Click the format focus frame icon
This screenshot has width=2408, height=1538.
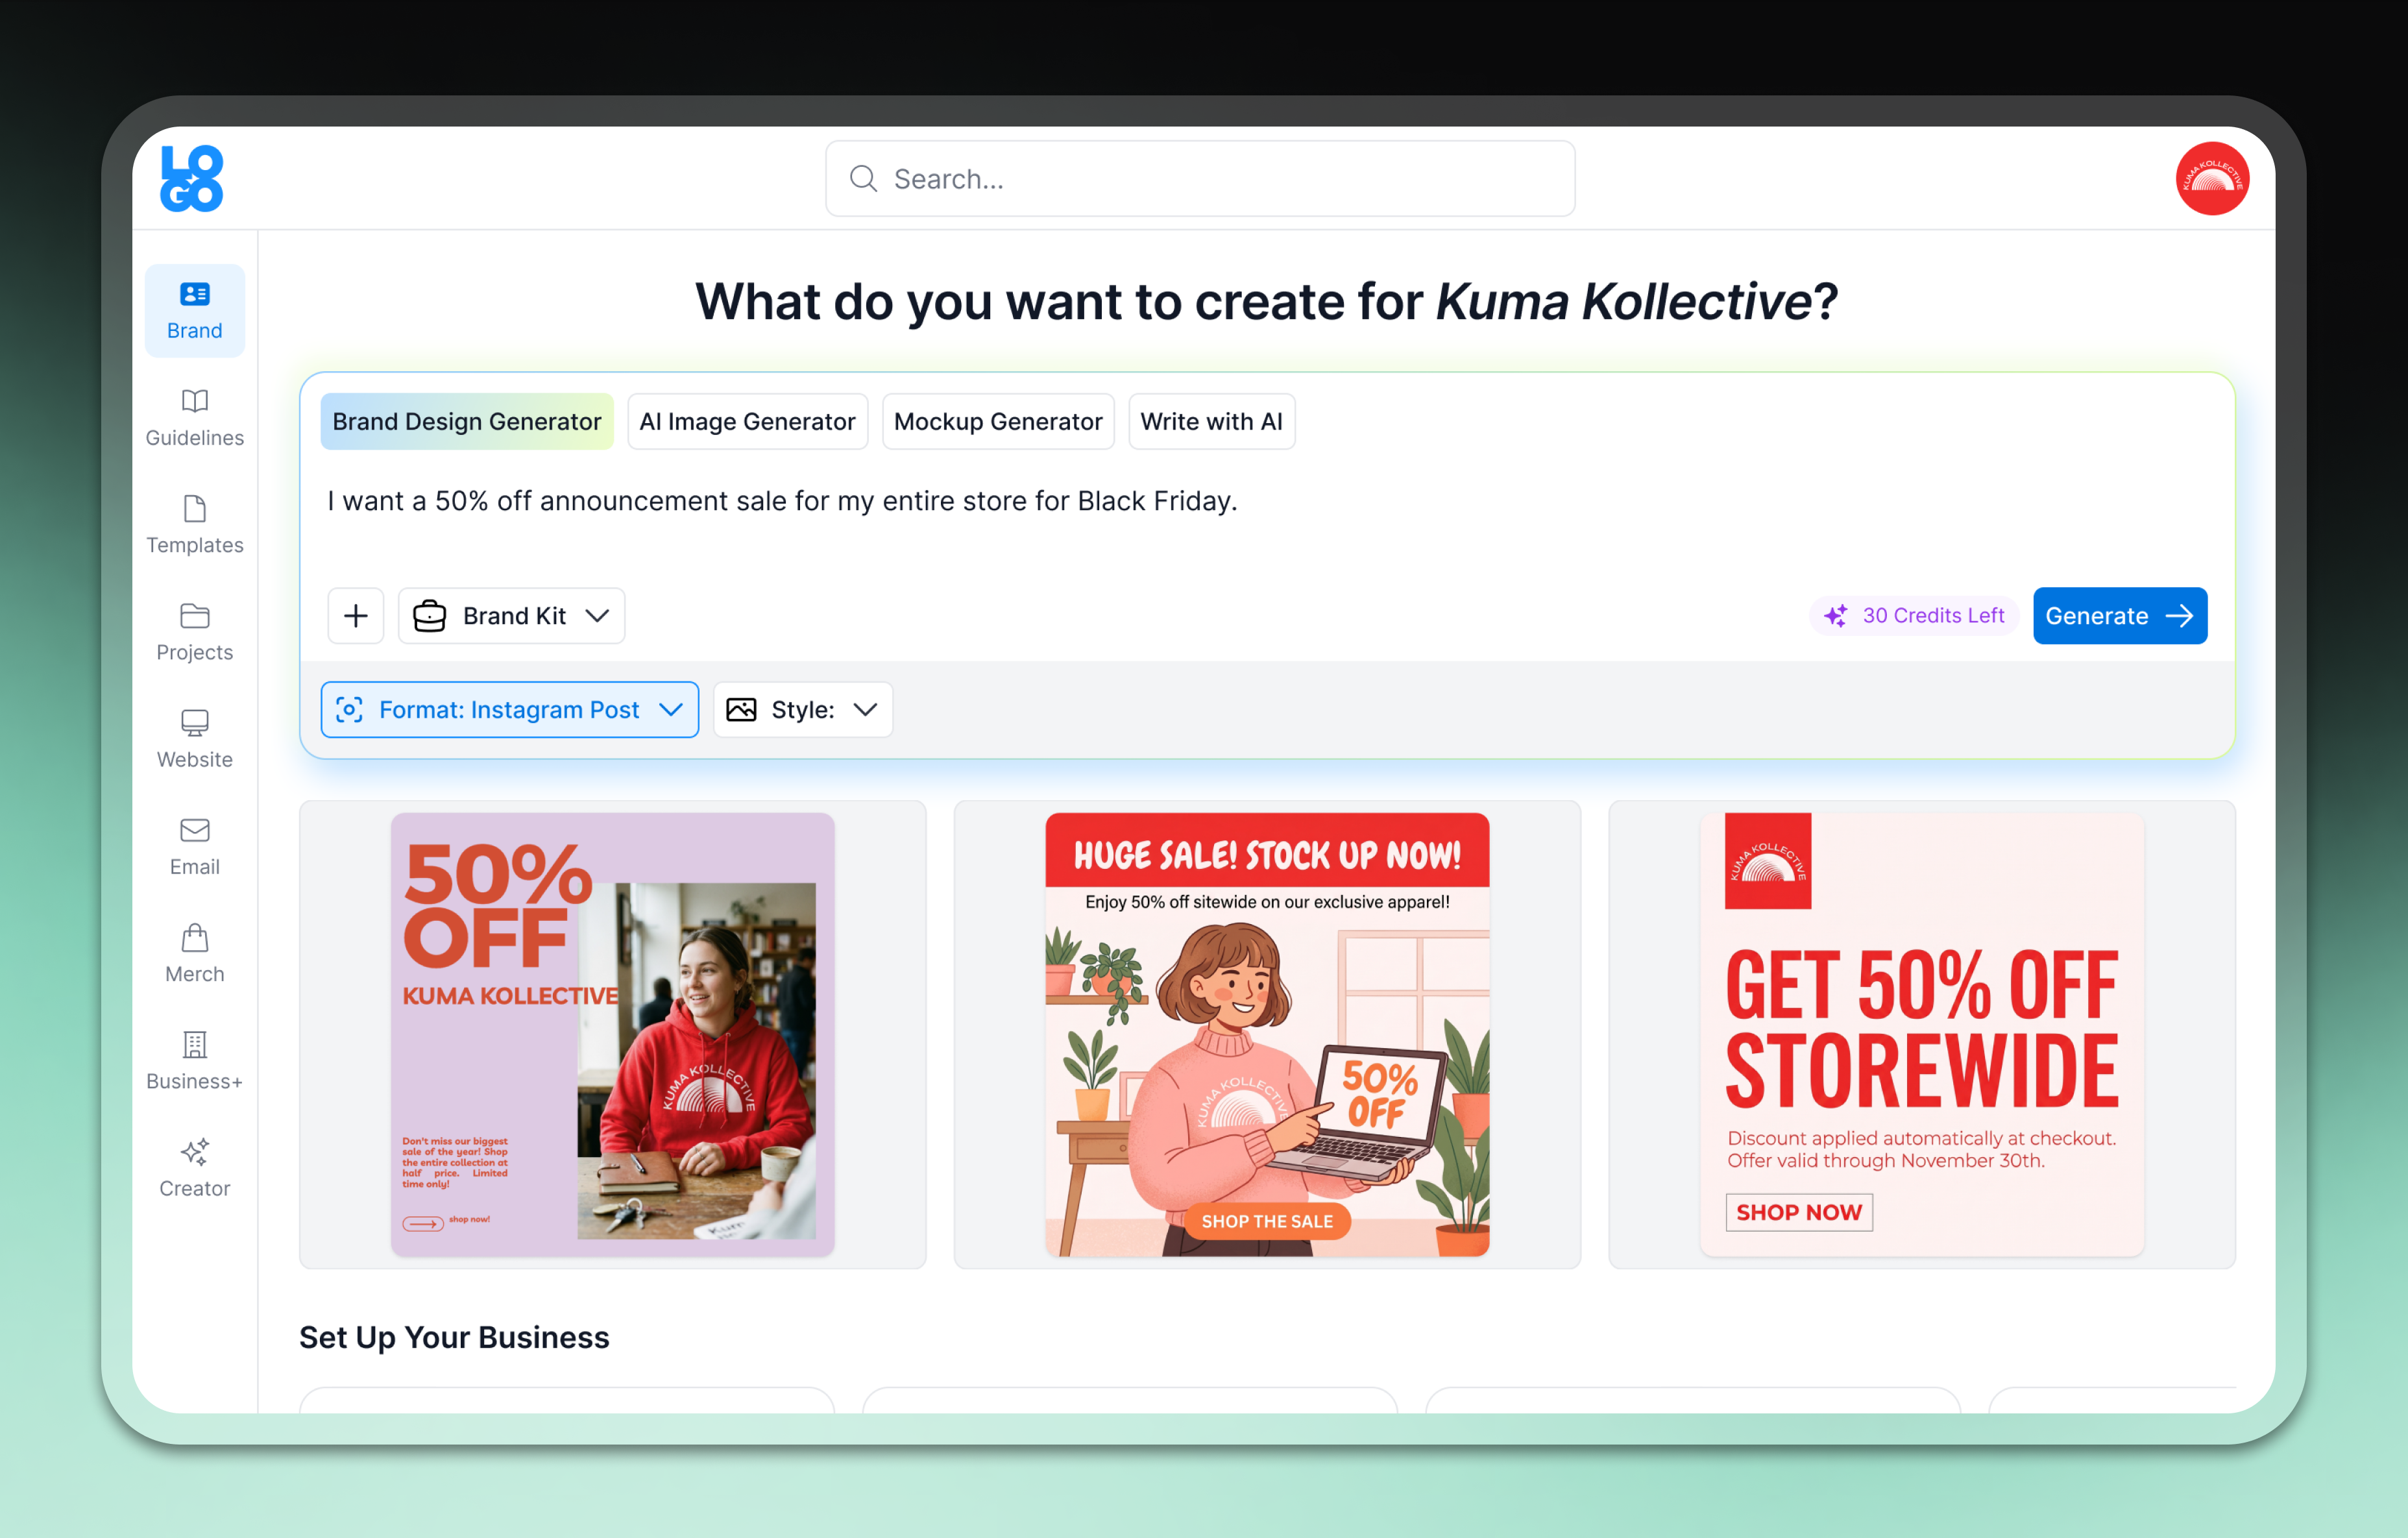(349, 710)
